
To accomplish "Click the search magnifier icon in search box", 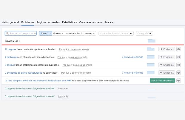I will click(x=7, y=34).
